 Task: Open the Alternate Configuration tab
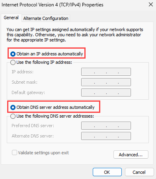point(46,18)
